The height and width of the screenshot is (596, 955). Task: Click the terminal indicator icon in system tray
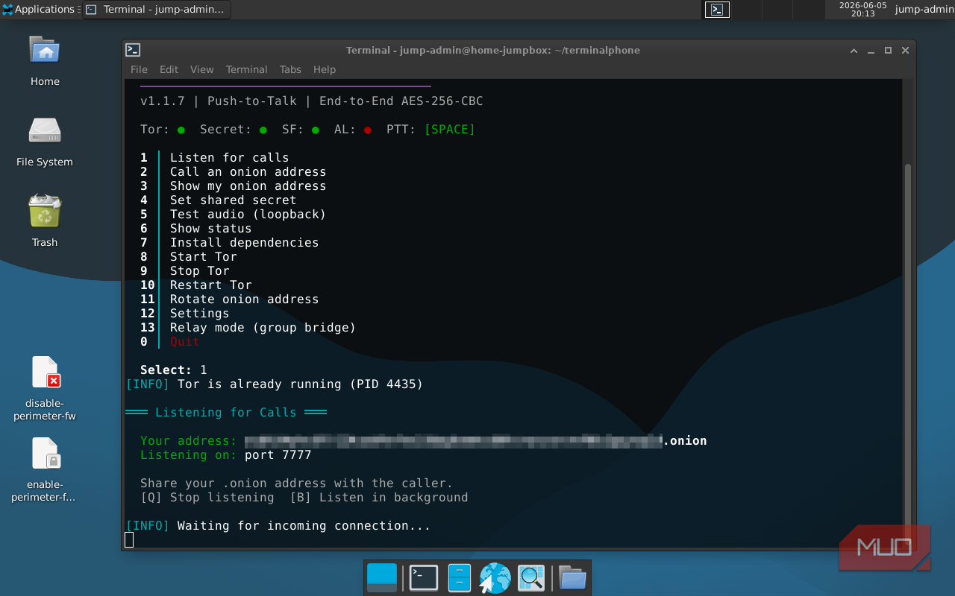click(717, 10)
